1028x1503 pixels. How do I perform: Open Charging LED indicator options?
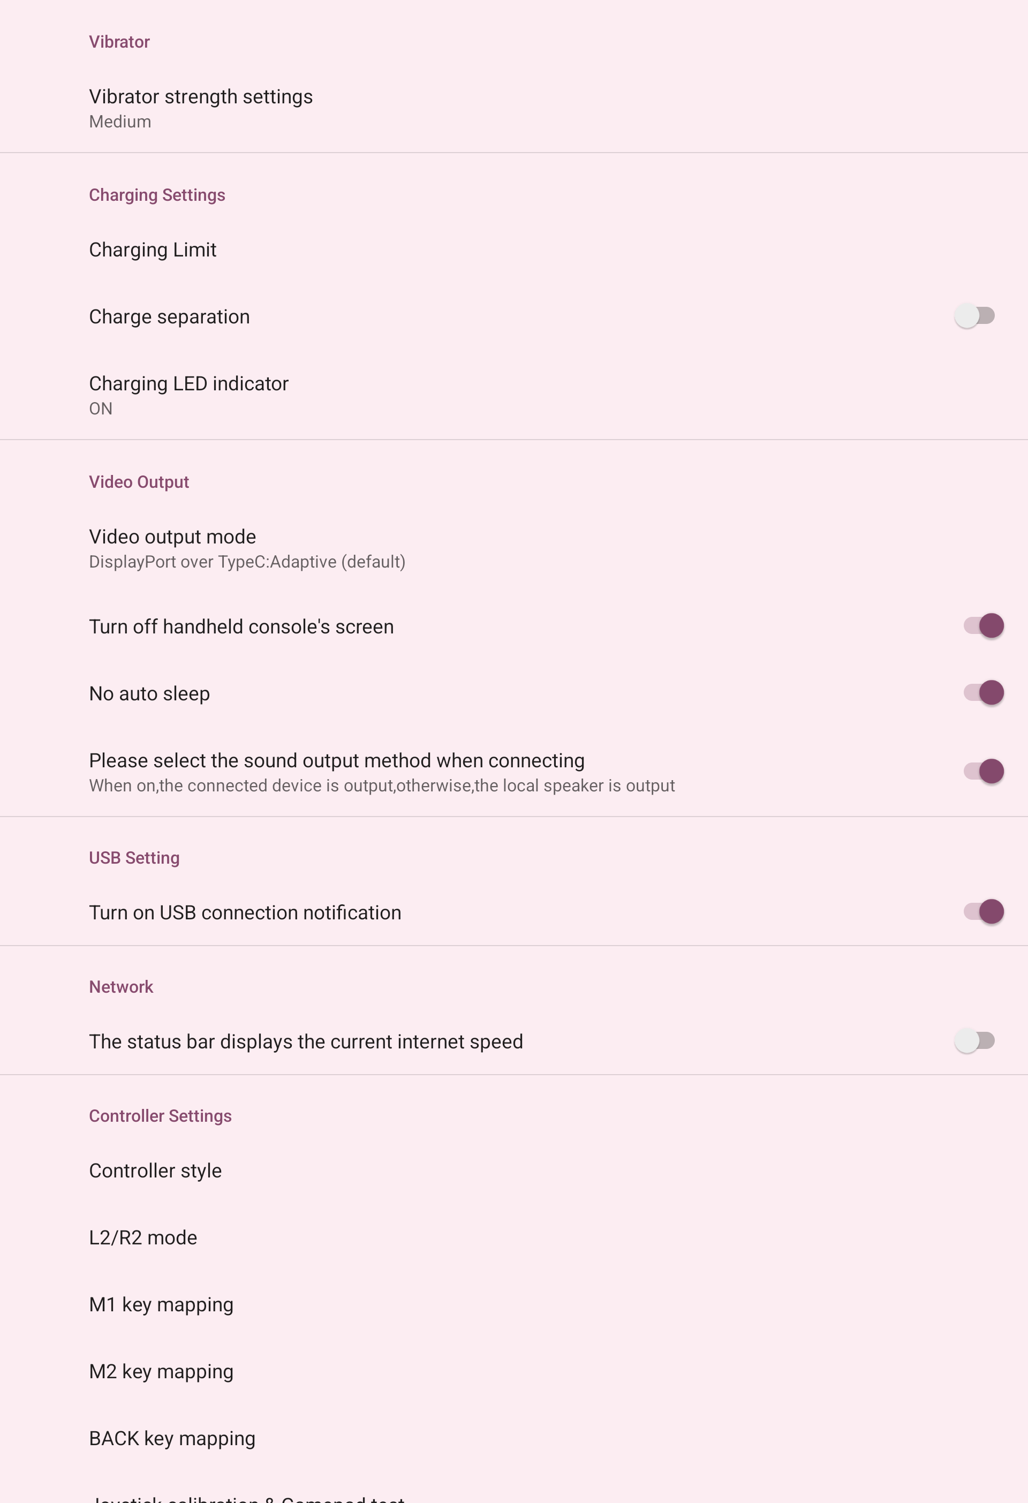coord(189,395)
